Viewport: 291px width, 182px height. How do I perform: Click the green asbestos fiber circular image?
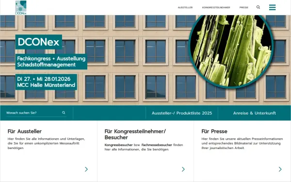point(231,50)
